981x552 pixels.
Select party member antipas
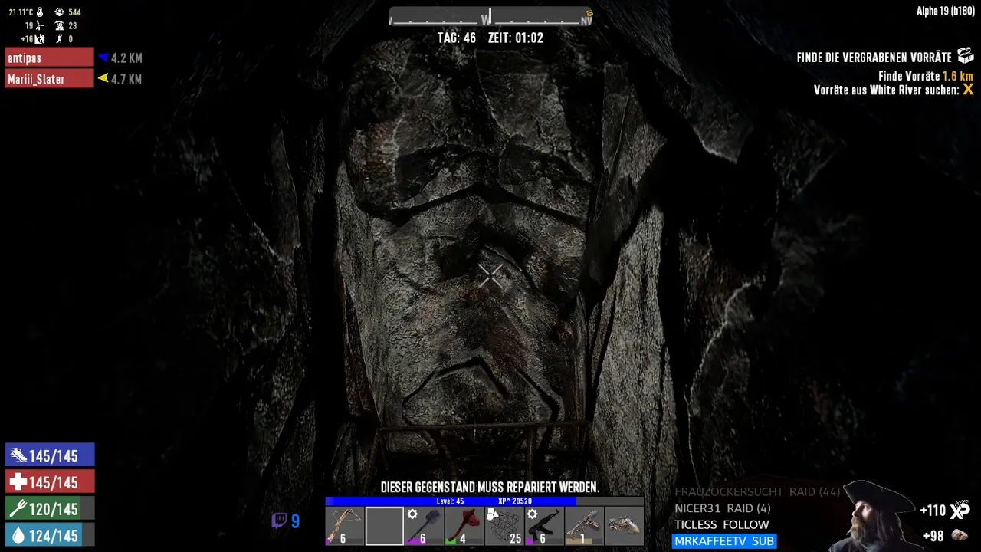50,58
